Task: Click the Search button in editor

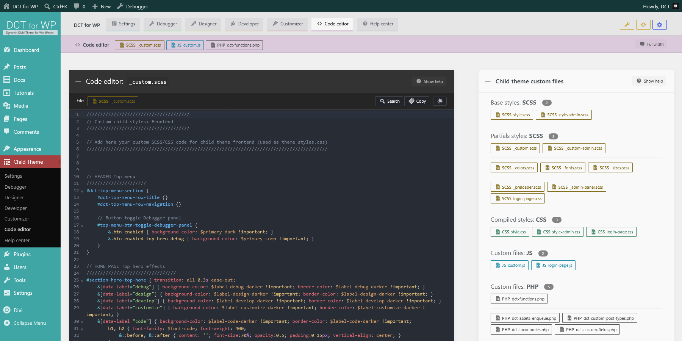Action: click(x=389, y=101)
